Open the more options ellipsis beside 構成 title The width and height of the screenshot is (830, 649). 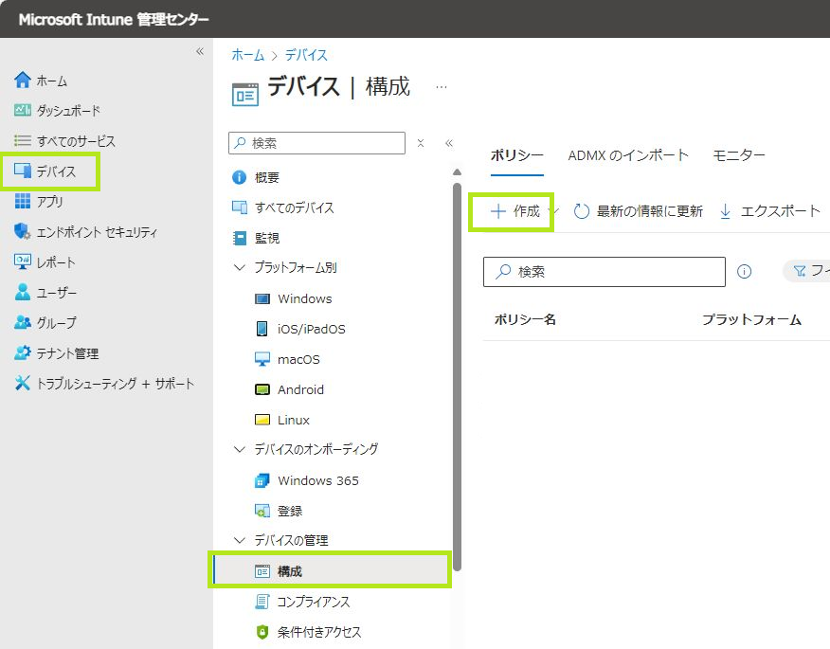point(442,87)
